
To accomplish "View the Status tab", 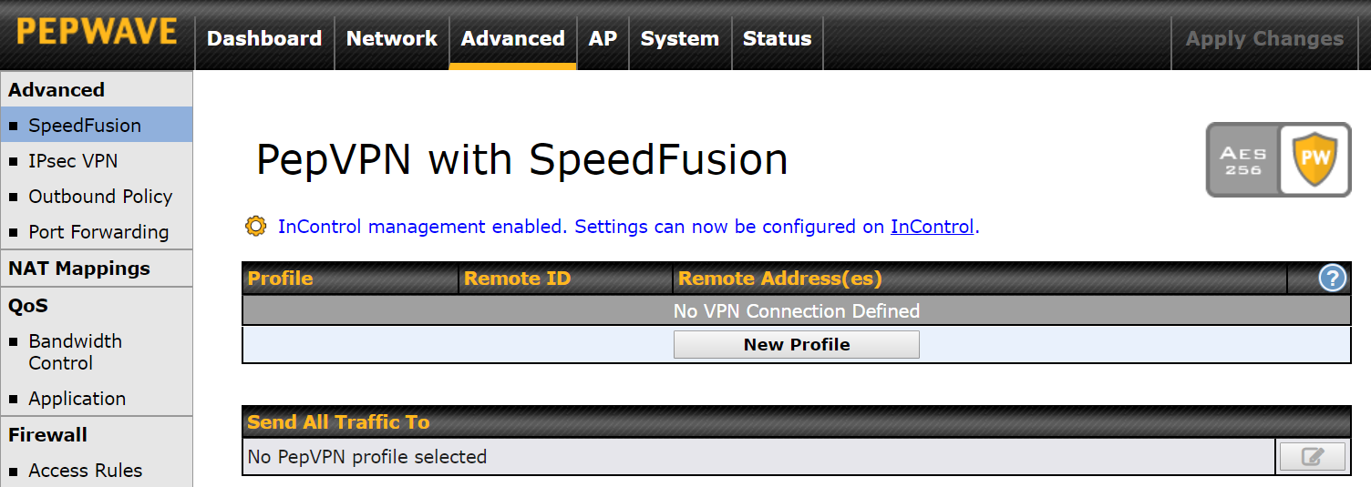I will 777,38.
